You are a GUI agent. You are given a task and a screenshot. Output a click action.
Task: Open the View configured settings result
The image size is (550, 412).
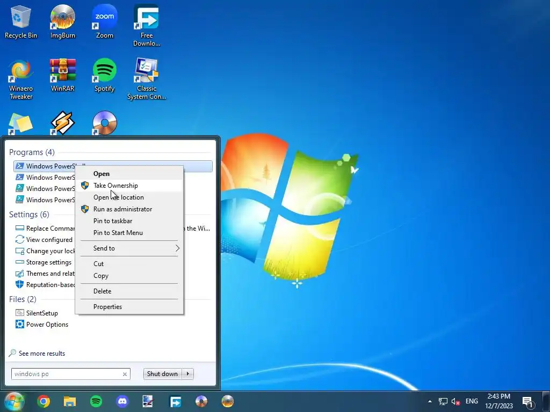[x=44, y=240]
